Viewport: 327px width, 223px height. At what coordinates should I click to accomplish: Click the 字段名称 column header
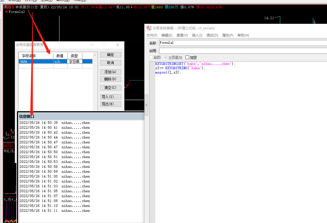coord(36,56)
